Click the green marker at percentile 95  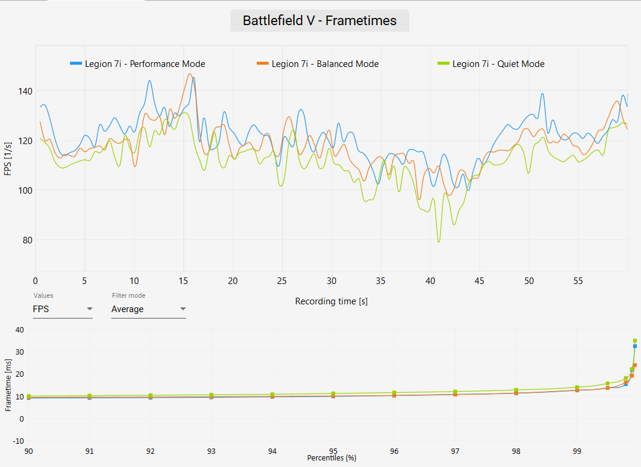[x=333, y=394]
